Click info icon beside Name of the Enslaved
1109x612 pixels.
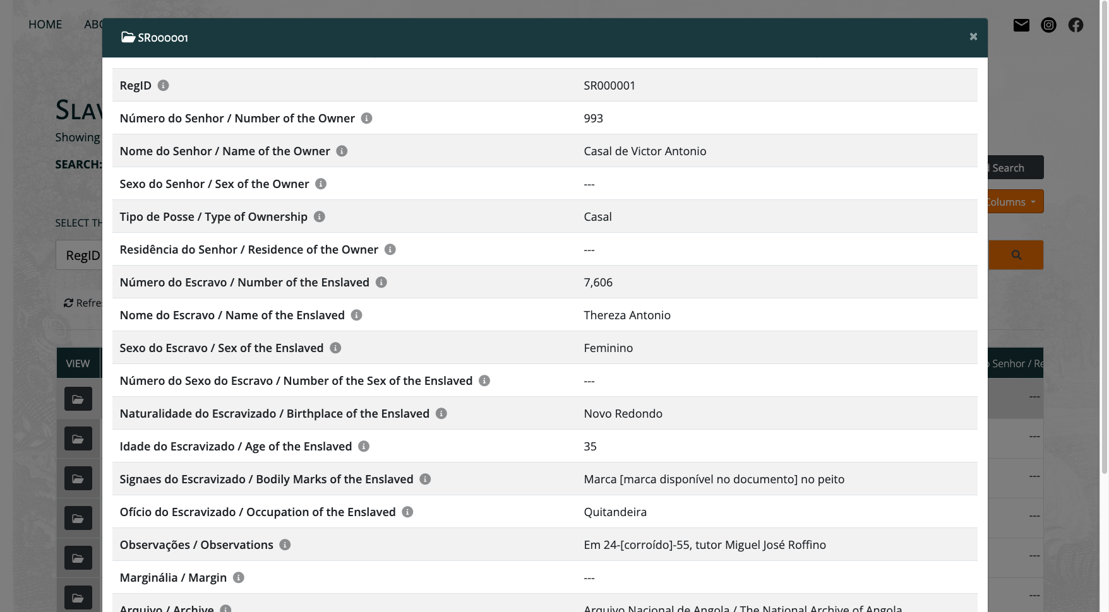[x=357, y=315]
